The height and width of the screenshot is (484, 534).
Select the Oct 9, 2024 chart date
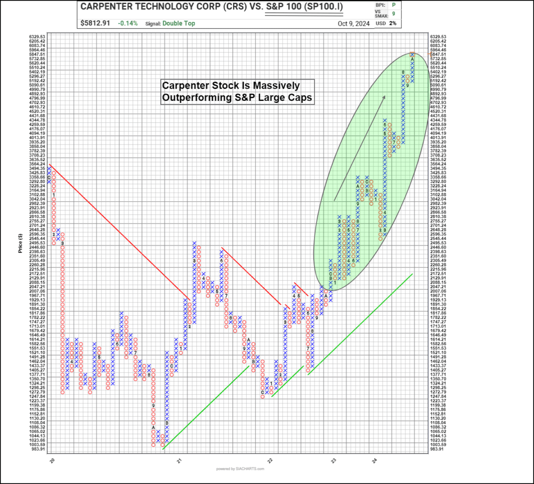(x=353, y=23)
